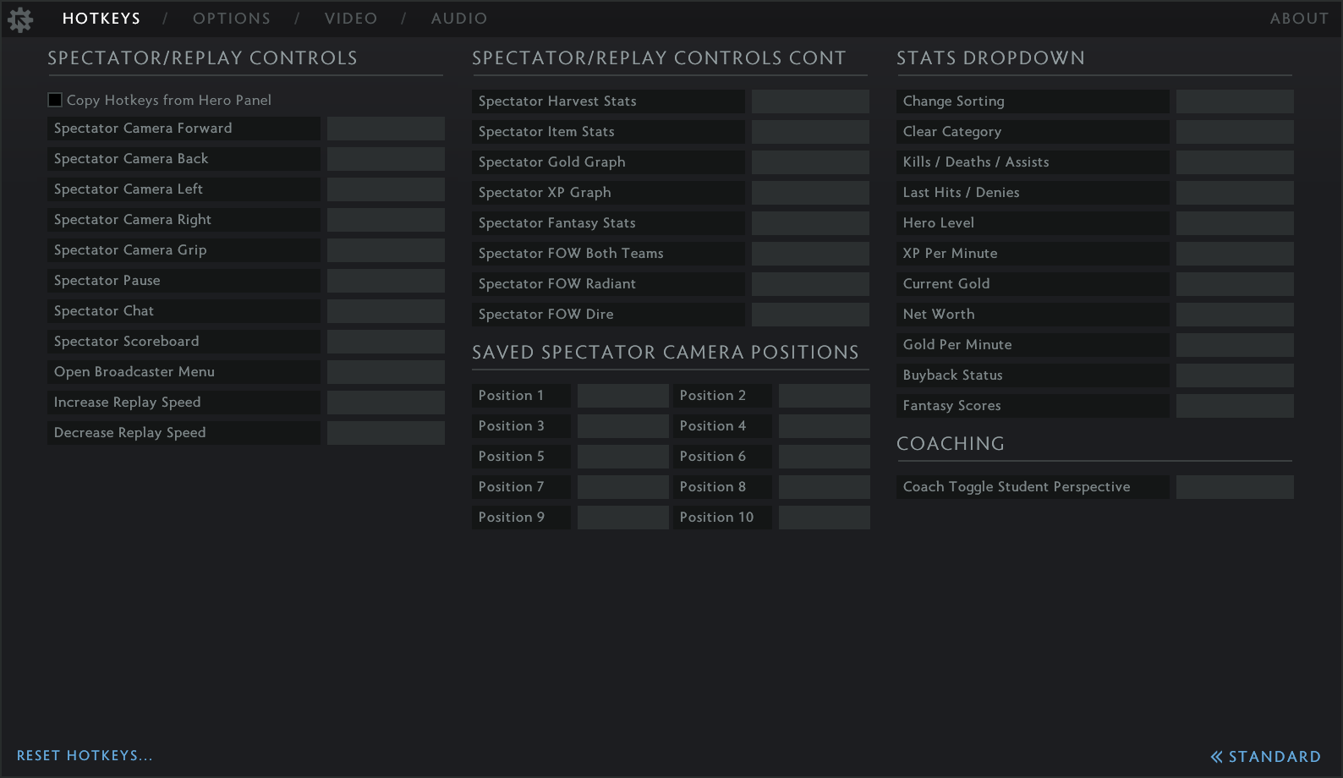This screenshot has height=778, width=1343.
Task: Select the Hotkeys tab
Action: pyautogui.click(x=101, y=19)
